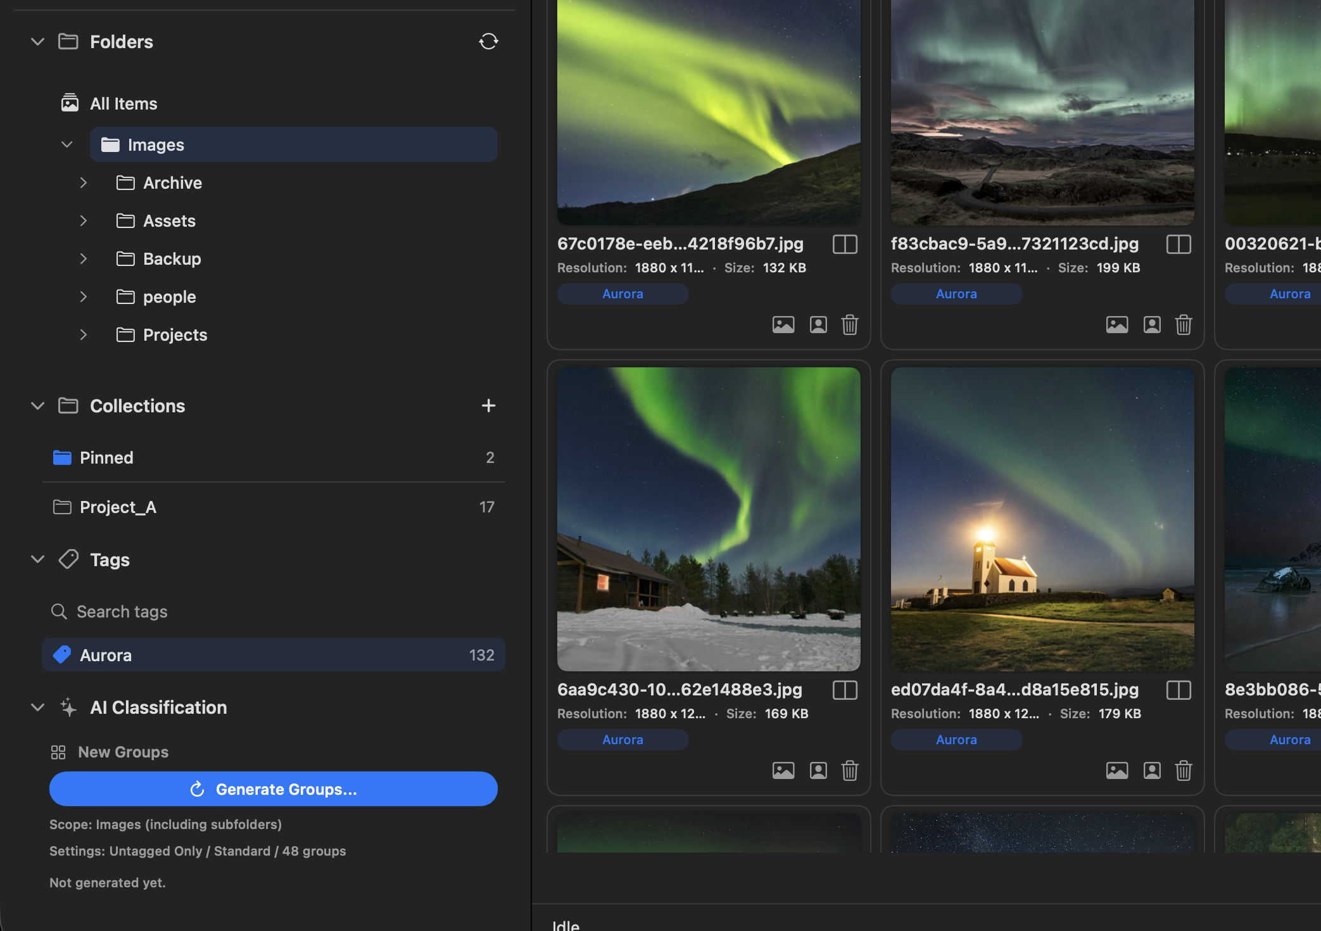Expand the Assets folder chevron
Screen dimensions: 1321x931
[x=84, y=221]
